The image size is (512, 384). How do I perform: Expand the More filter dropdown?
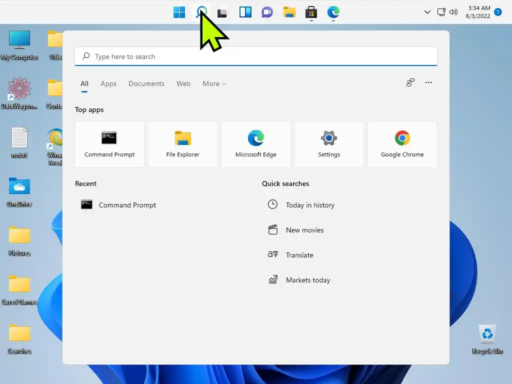[x=214, y=83]
